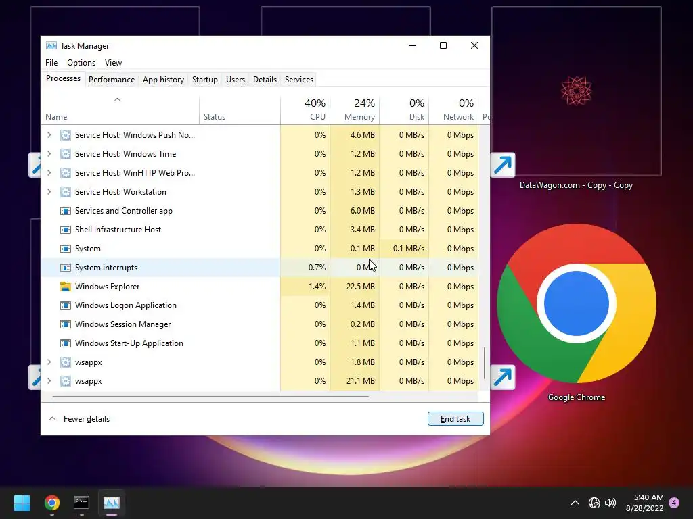
Task: Expand Service Host: WinHTTP Web Pro... group
Action: pyautogui.click(x=49, y=173)
